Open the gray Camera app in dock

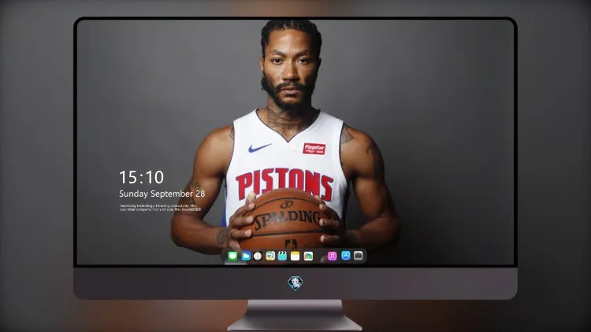point(359,256)
